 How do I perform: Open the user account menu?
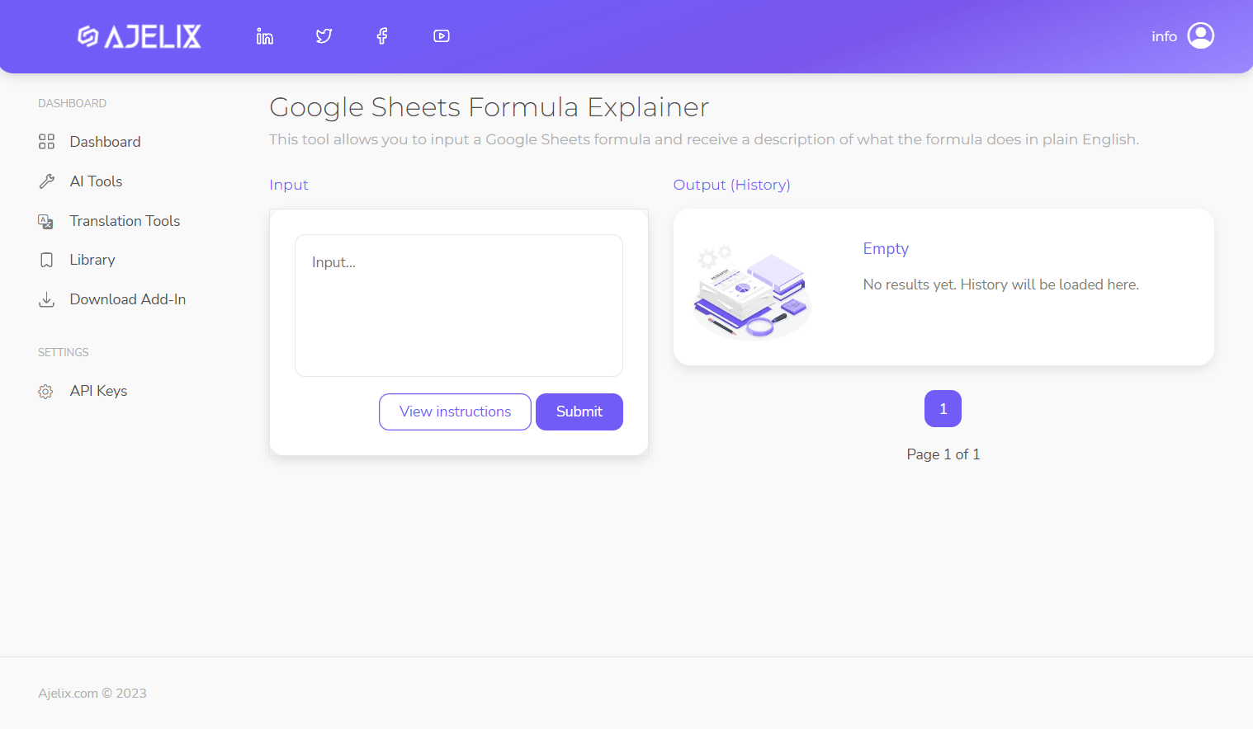1202,35
